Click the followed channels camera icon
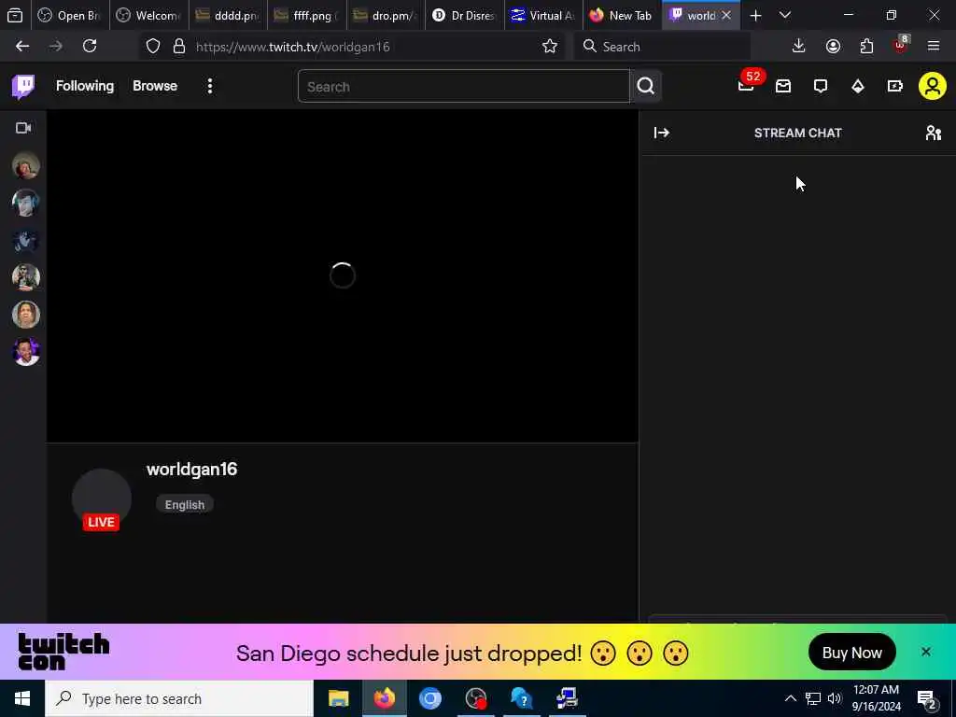Image resolution: width=956 pixels, height=717 pixels. pyautogui.click(x=23, y=128)
